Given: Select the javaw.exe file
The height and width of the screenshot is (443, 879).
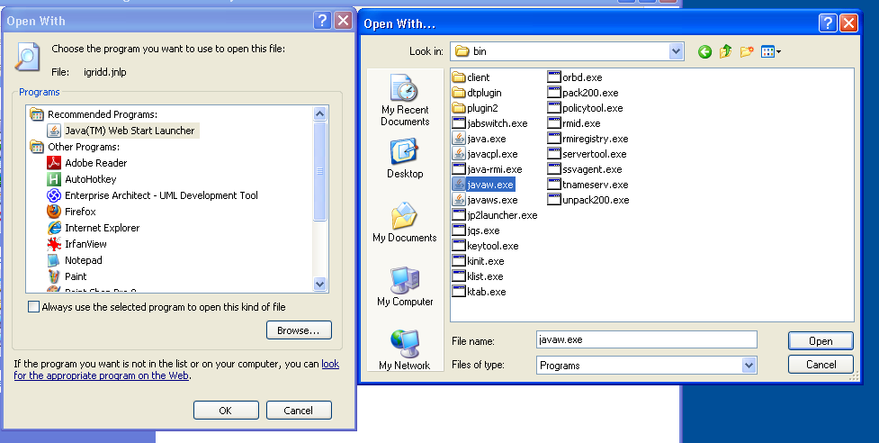Looking at the screenshot, I should click(482, 185).
